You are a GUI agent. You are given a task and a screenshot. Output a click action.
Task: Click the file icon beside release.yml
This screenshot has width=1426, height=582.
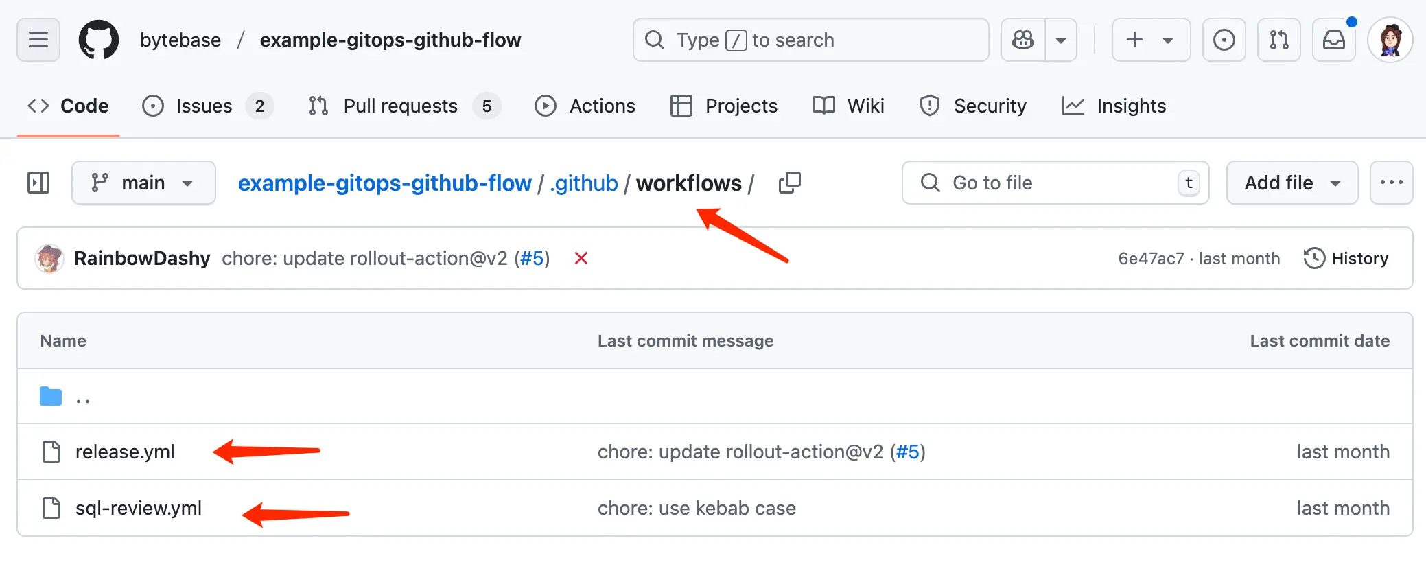click(x=51, y=452)
